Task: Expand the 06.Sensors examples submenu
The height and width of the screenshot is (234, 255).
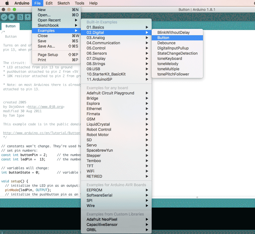Action: click(116, 53)
